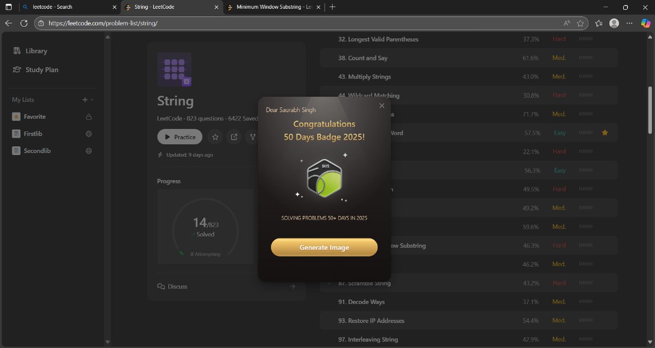The height and width of the screenshot is (348, 655).
Task: Expand the chevron next to My Lists plus
Action: click(x=91, y=100)
